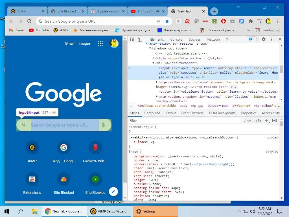Collapse the div inputWrapper node
Viewport: 289px width, 217px height.
pos(153,63)
